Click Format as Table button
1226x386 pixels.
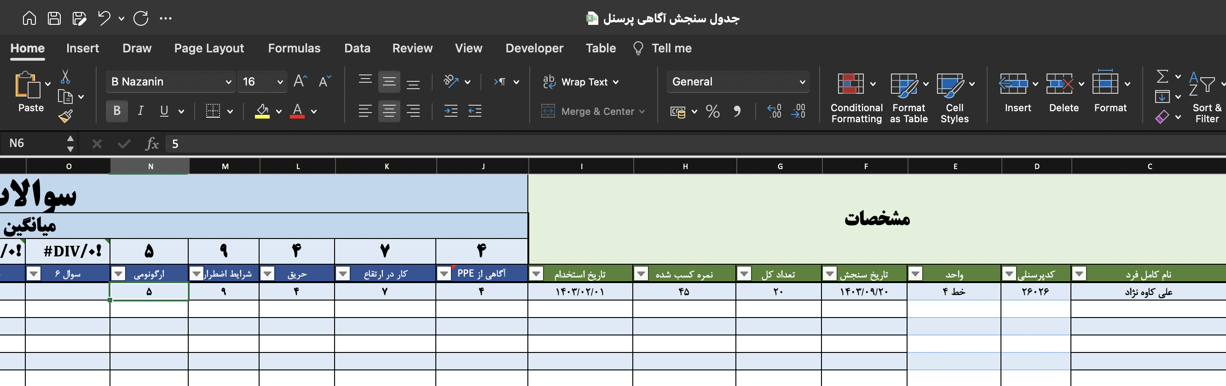coord(908,97)
